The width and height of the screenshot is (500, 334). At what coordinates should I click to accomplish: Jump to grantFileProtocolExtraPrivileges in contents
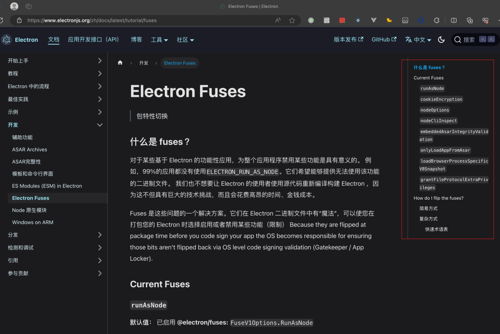tap(454, 184)
